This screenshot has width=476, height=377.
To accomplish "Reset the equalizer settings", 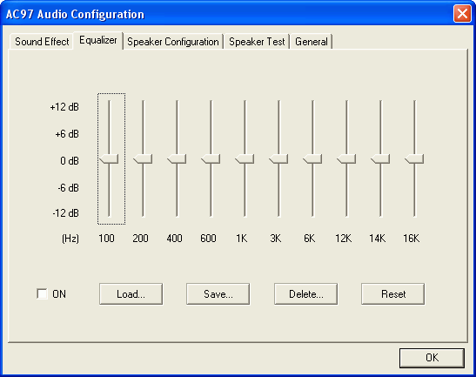I will 393,293.
